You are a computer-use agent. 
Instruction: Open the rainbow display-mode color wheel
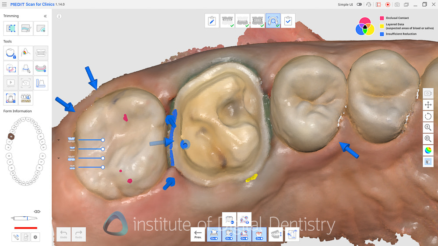pyautogui.click(x=428, y=150)
